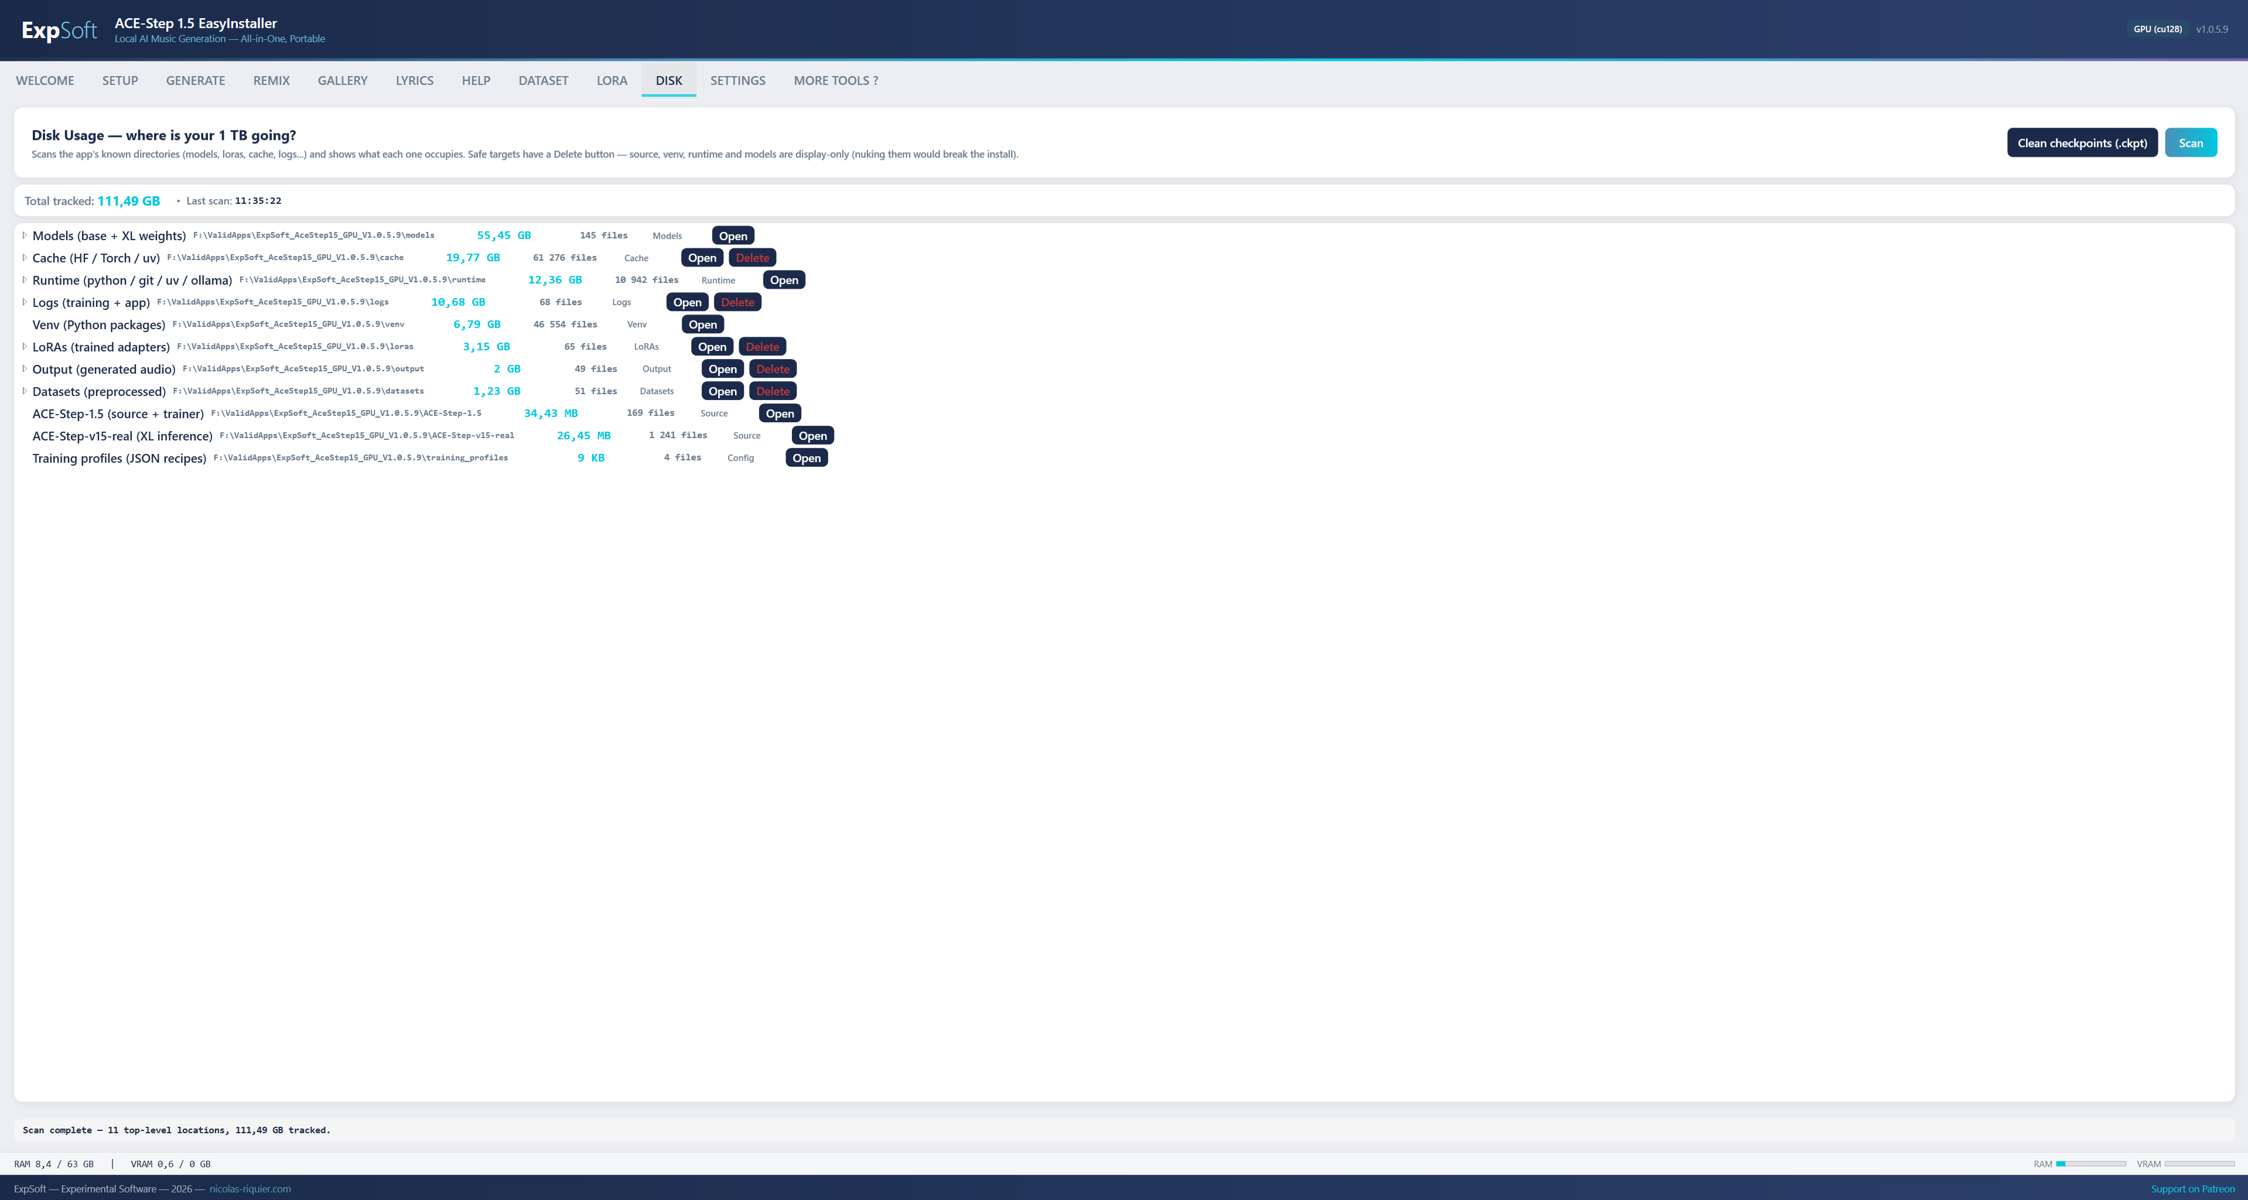Click the RAM 8,4 / 63 GB readout
Image resolution: width=2248 pixels, height=1200 pixels.
point(54,1164)
